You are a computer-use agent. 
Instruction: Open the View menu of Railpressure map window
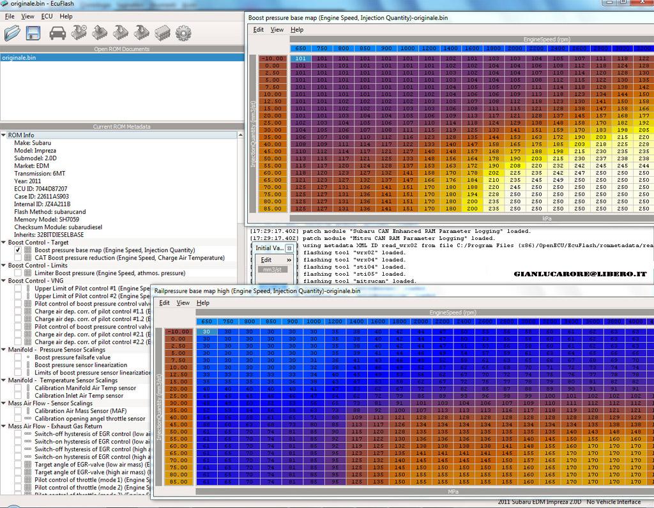pyautogui.click(x=183, y=303)
